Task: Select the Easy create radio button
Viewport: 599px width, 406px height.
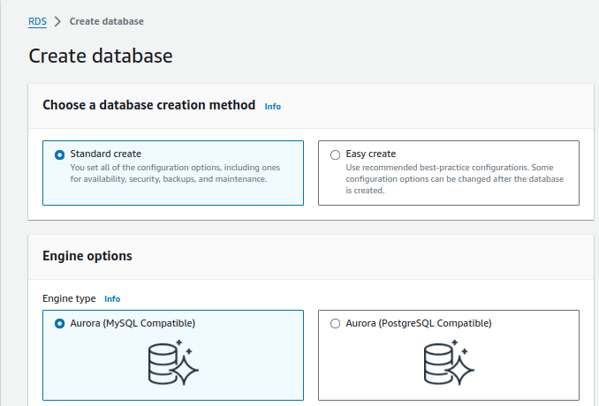Action: point(335,154)
